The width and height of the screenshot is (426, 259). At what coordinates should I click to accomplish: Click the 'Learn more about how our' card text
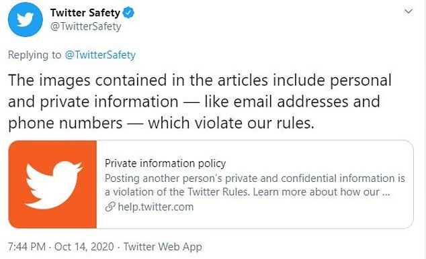[x=316, y=192]
